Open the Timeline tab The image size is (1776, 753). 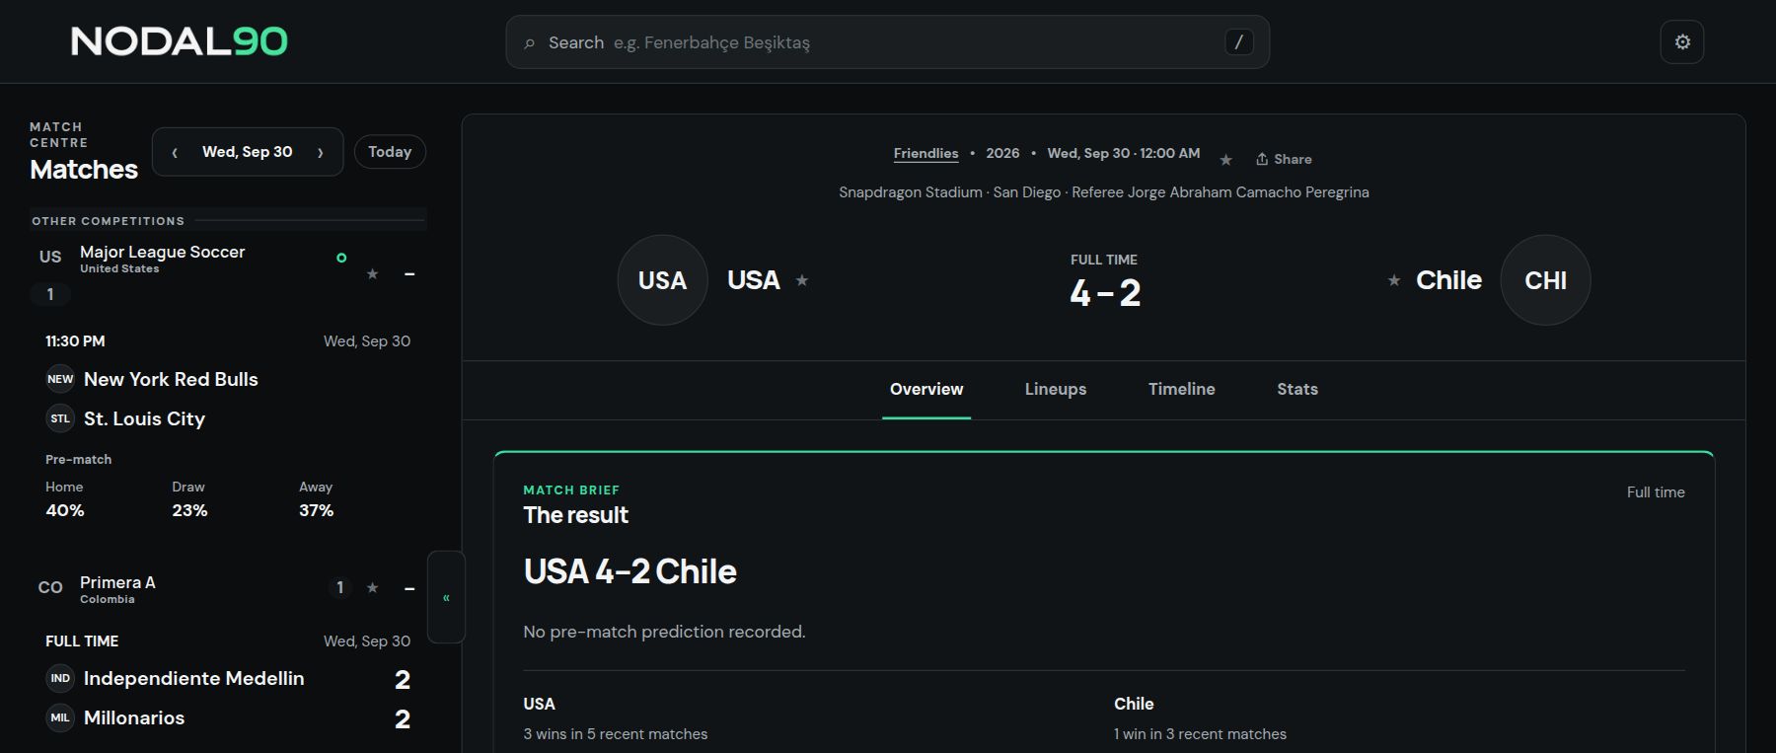(1181, 389)
